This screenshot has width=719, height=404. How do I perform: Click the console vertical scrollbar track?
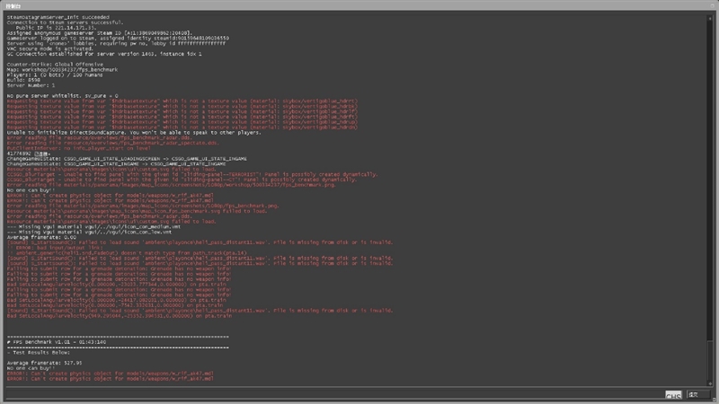click(708, 198)
